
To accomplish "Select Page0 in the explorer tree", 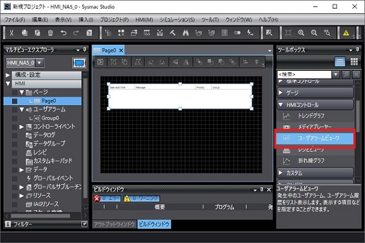I will pyautogui.click(x=48, y=101).
